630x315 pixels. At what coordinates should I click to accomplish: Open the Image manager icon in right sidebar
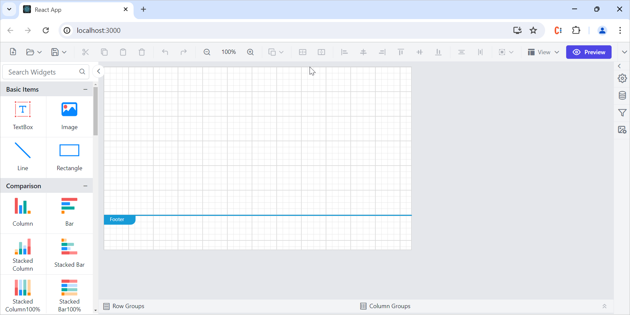[622, 130]
